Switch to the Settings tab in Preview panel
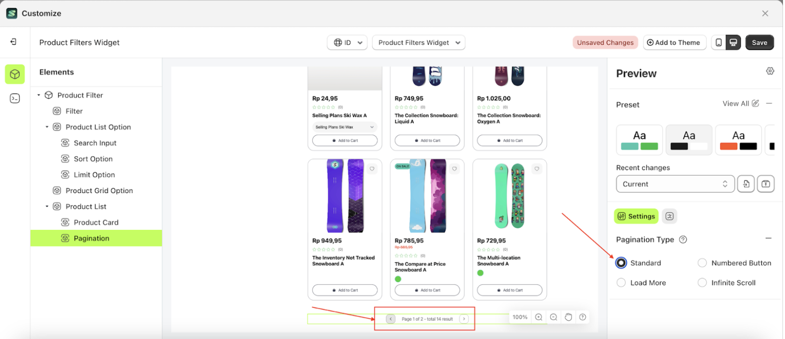The height and width of the screenshot is (339, 785). coord(636,216)
